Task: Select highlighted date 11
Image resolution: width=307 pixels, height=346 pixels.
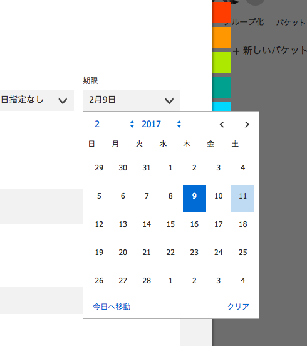Action: [243, 198]
